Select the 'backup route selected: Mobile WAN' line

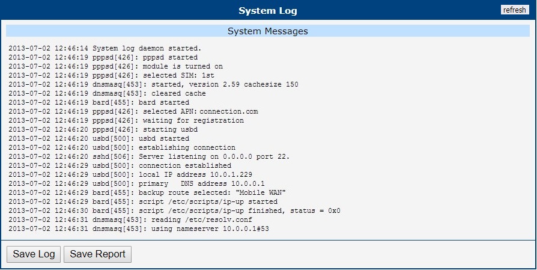tap(147, 192)
